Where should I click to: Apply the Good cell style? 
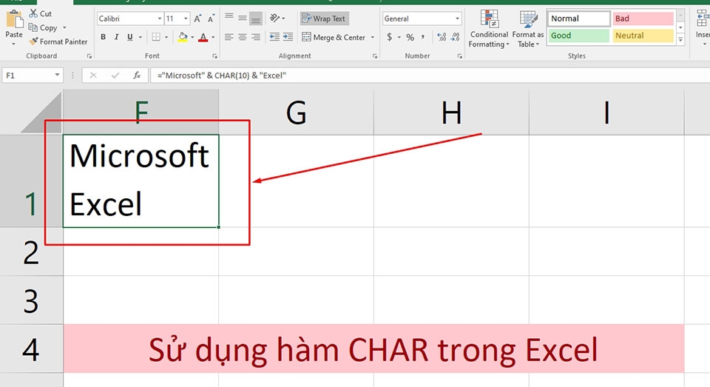pos(578,36)
